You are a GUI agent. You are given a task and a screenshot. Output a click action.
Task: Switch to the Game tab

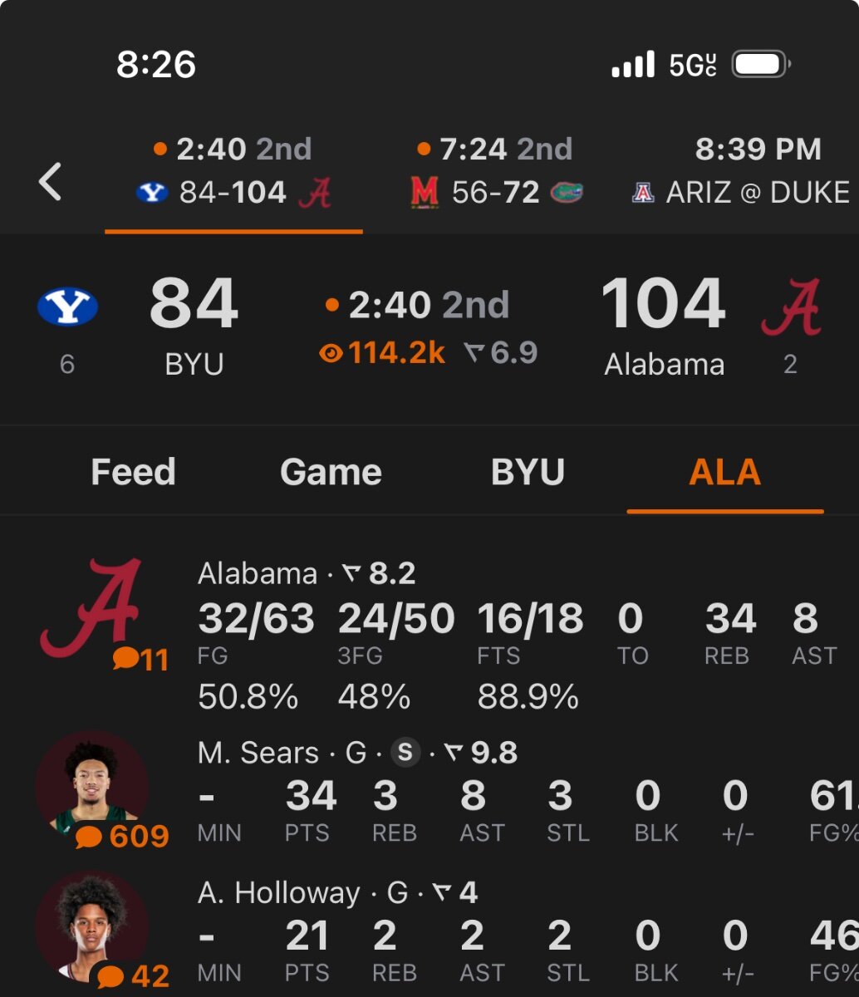pyautogui.click(x=331, y=472)
